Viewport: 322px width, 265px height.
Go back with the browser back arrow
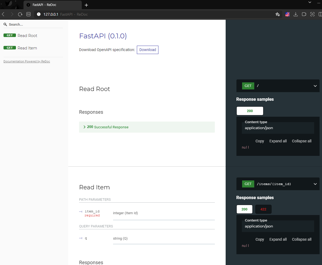[x=3, y=14]
